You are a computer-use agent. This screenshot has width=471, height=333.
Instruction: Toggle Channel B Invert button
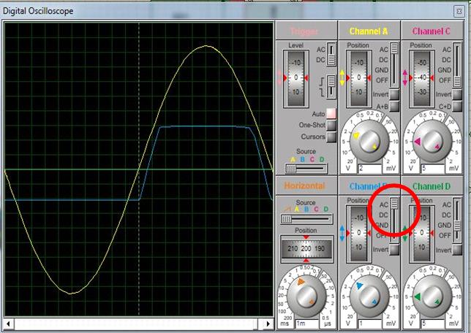(394, 250)
